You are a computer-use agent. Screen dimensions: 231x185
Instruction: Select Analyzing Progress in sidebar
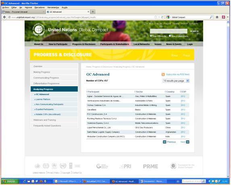(x=54, y=89)
